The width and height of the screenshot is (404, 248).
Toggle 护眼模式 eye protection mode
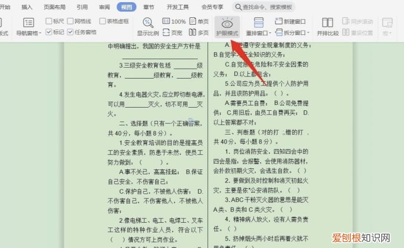(227, 27)
